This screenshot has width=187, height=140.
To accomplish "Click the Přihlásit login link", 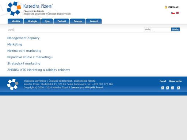I will [x=173, y=7].
